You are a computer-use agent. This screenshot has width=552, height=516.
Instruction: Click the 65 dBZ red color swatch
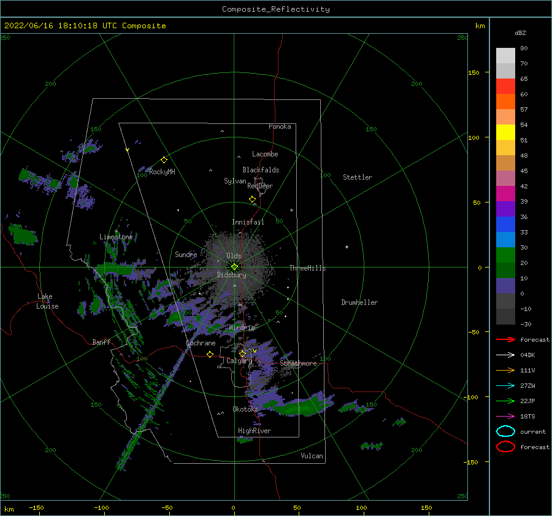pyautogui.click(x=505, y=87)
